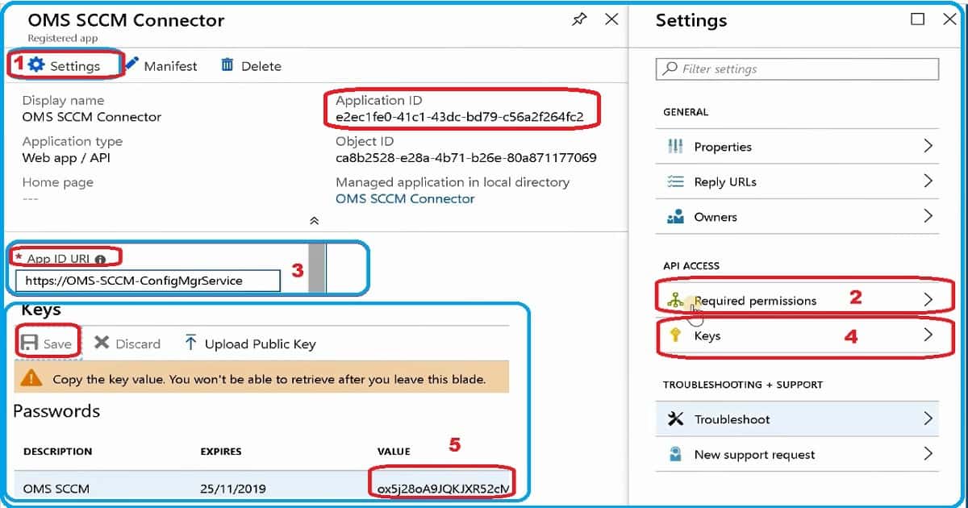Click the Display name value OMS SCCM Connector
Viewport: 968px width, 508px height.
click(x=92, y=117)
